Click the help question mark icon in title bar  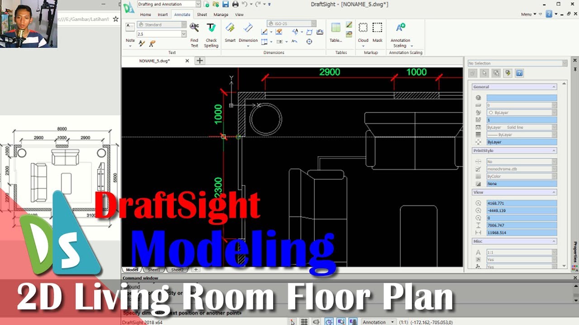(x=549, y=14)
